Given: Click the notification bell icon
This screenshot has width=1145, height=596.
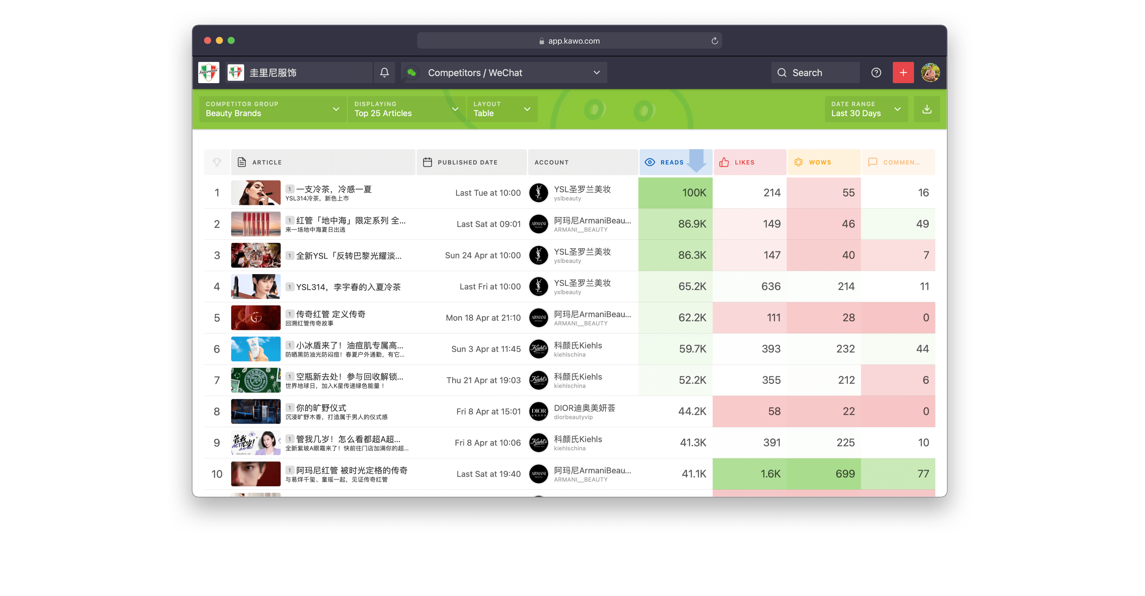Looking at the screenshot, I should point(384,72).
